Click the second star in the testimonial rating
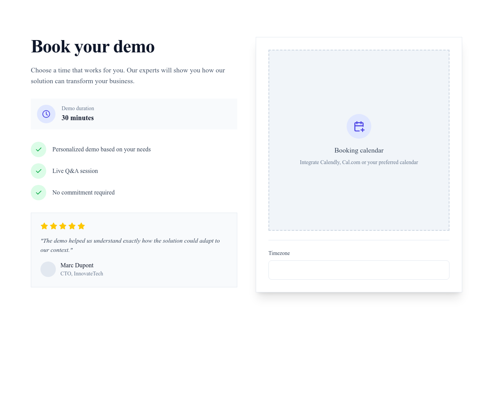 pos(54,226)
